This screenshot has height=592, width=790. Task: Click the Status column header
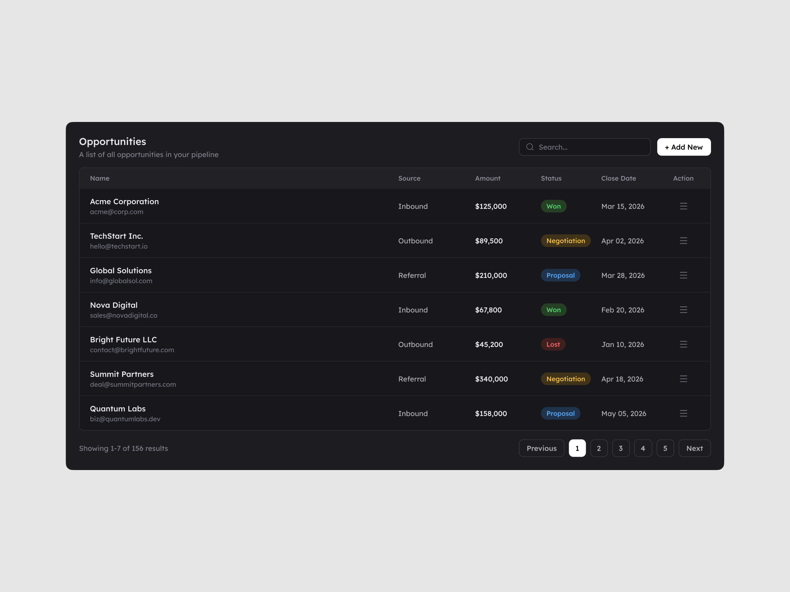pos(551,178)
